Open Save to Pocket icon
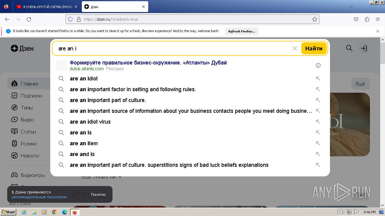Screen dimensions: 385x216 coord(356,19)
